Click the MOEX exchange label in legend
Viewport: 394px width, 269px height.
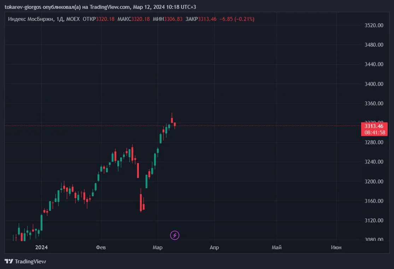click(73, 19)
